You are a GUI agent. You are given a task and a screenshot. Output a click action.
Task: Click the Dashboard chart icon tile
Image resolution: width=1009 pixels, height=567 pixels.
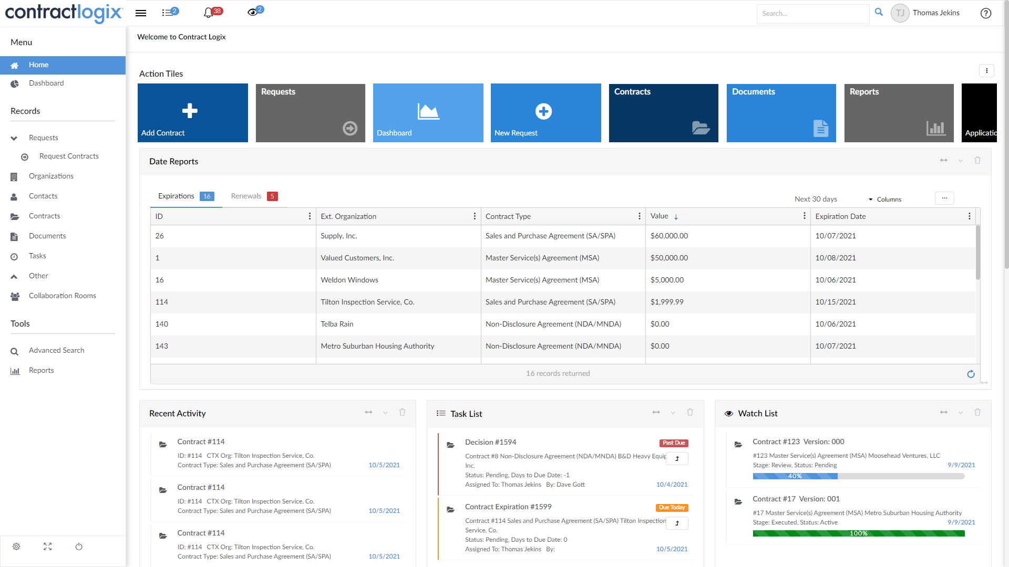click(428, 111)
